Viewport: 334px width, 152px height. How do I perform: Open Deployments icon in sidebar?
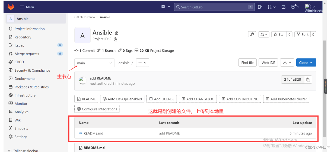[x=11, y=78]
